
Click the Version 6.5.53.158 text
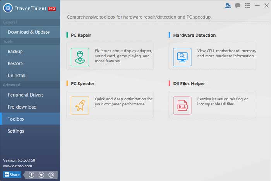click(19, 160)
